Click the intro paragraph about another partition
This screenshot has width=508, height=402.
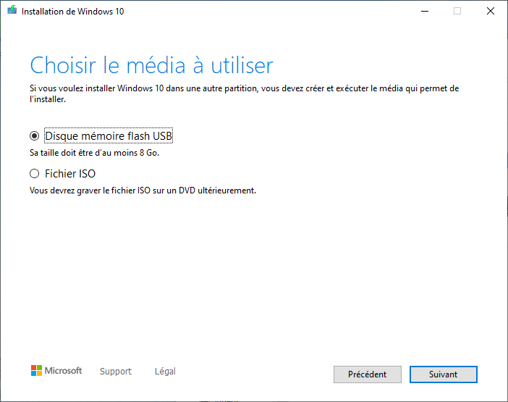[244, 93]
